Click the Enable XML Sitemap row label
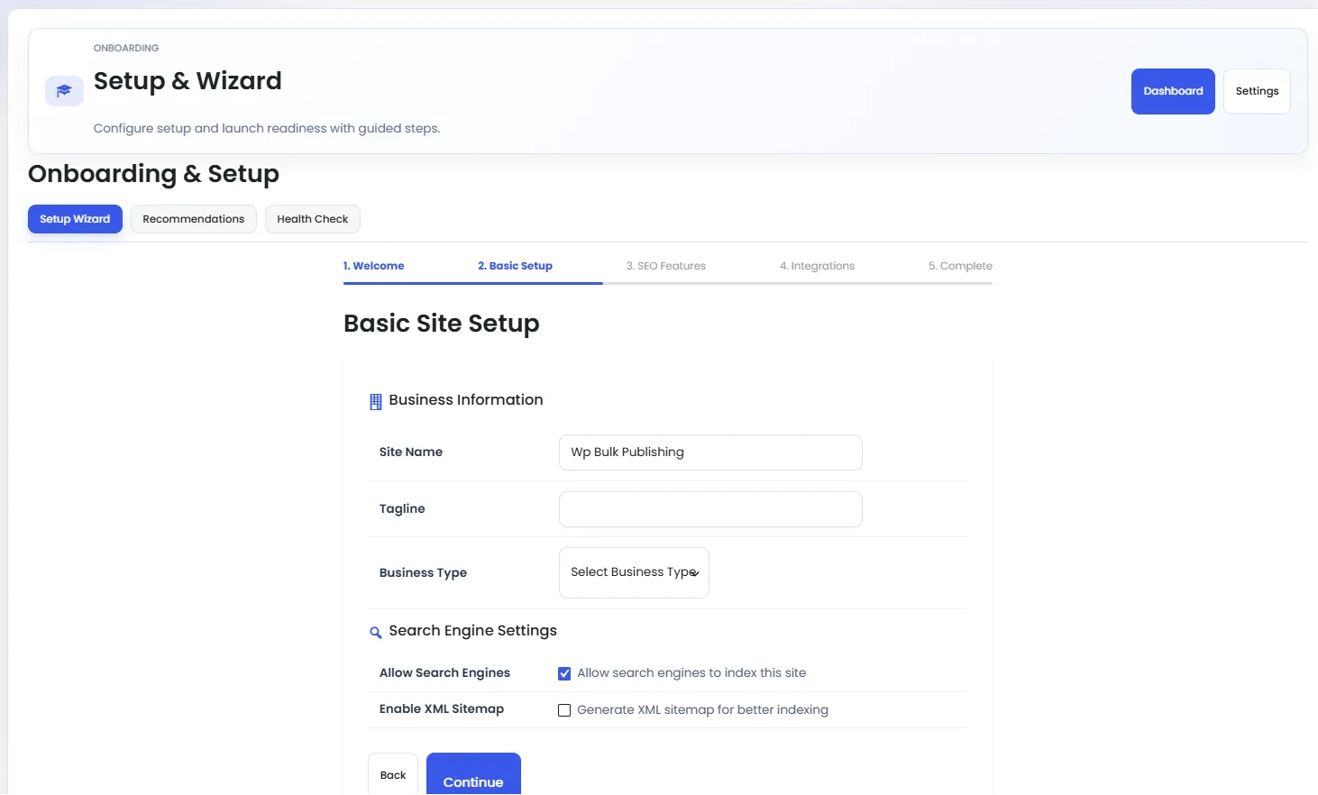Image resolution: width=1318 pixels, height=795 pixels. [442, 709]
